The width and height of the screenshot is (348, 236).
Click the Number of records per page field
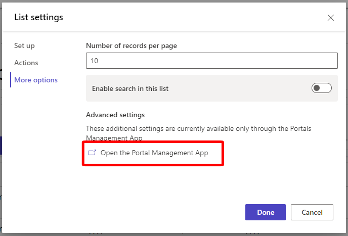(212, 61)
